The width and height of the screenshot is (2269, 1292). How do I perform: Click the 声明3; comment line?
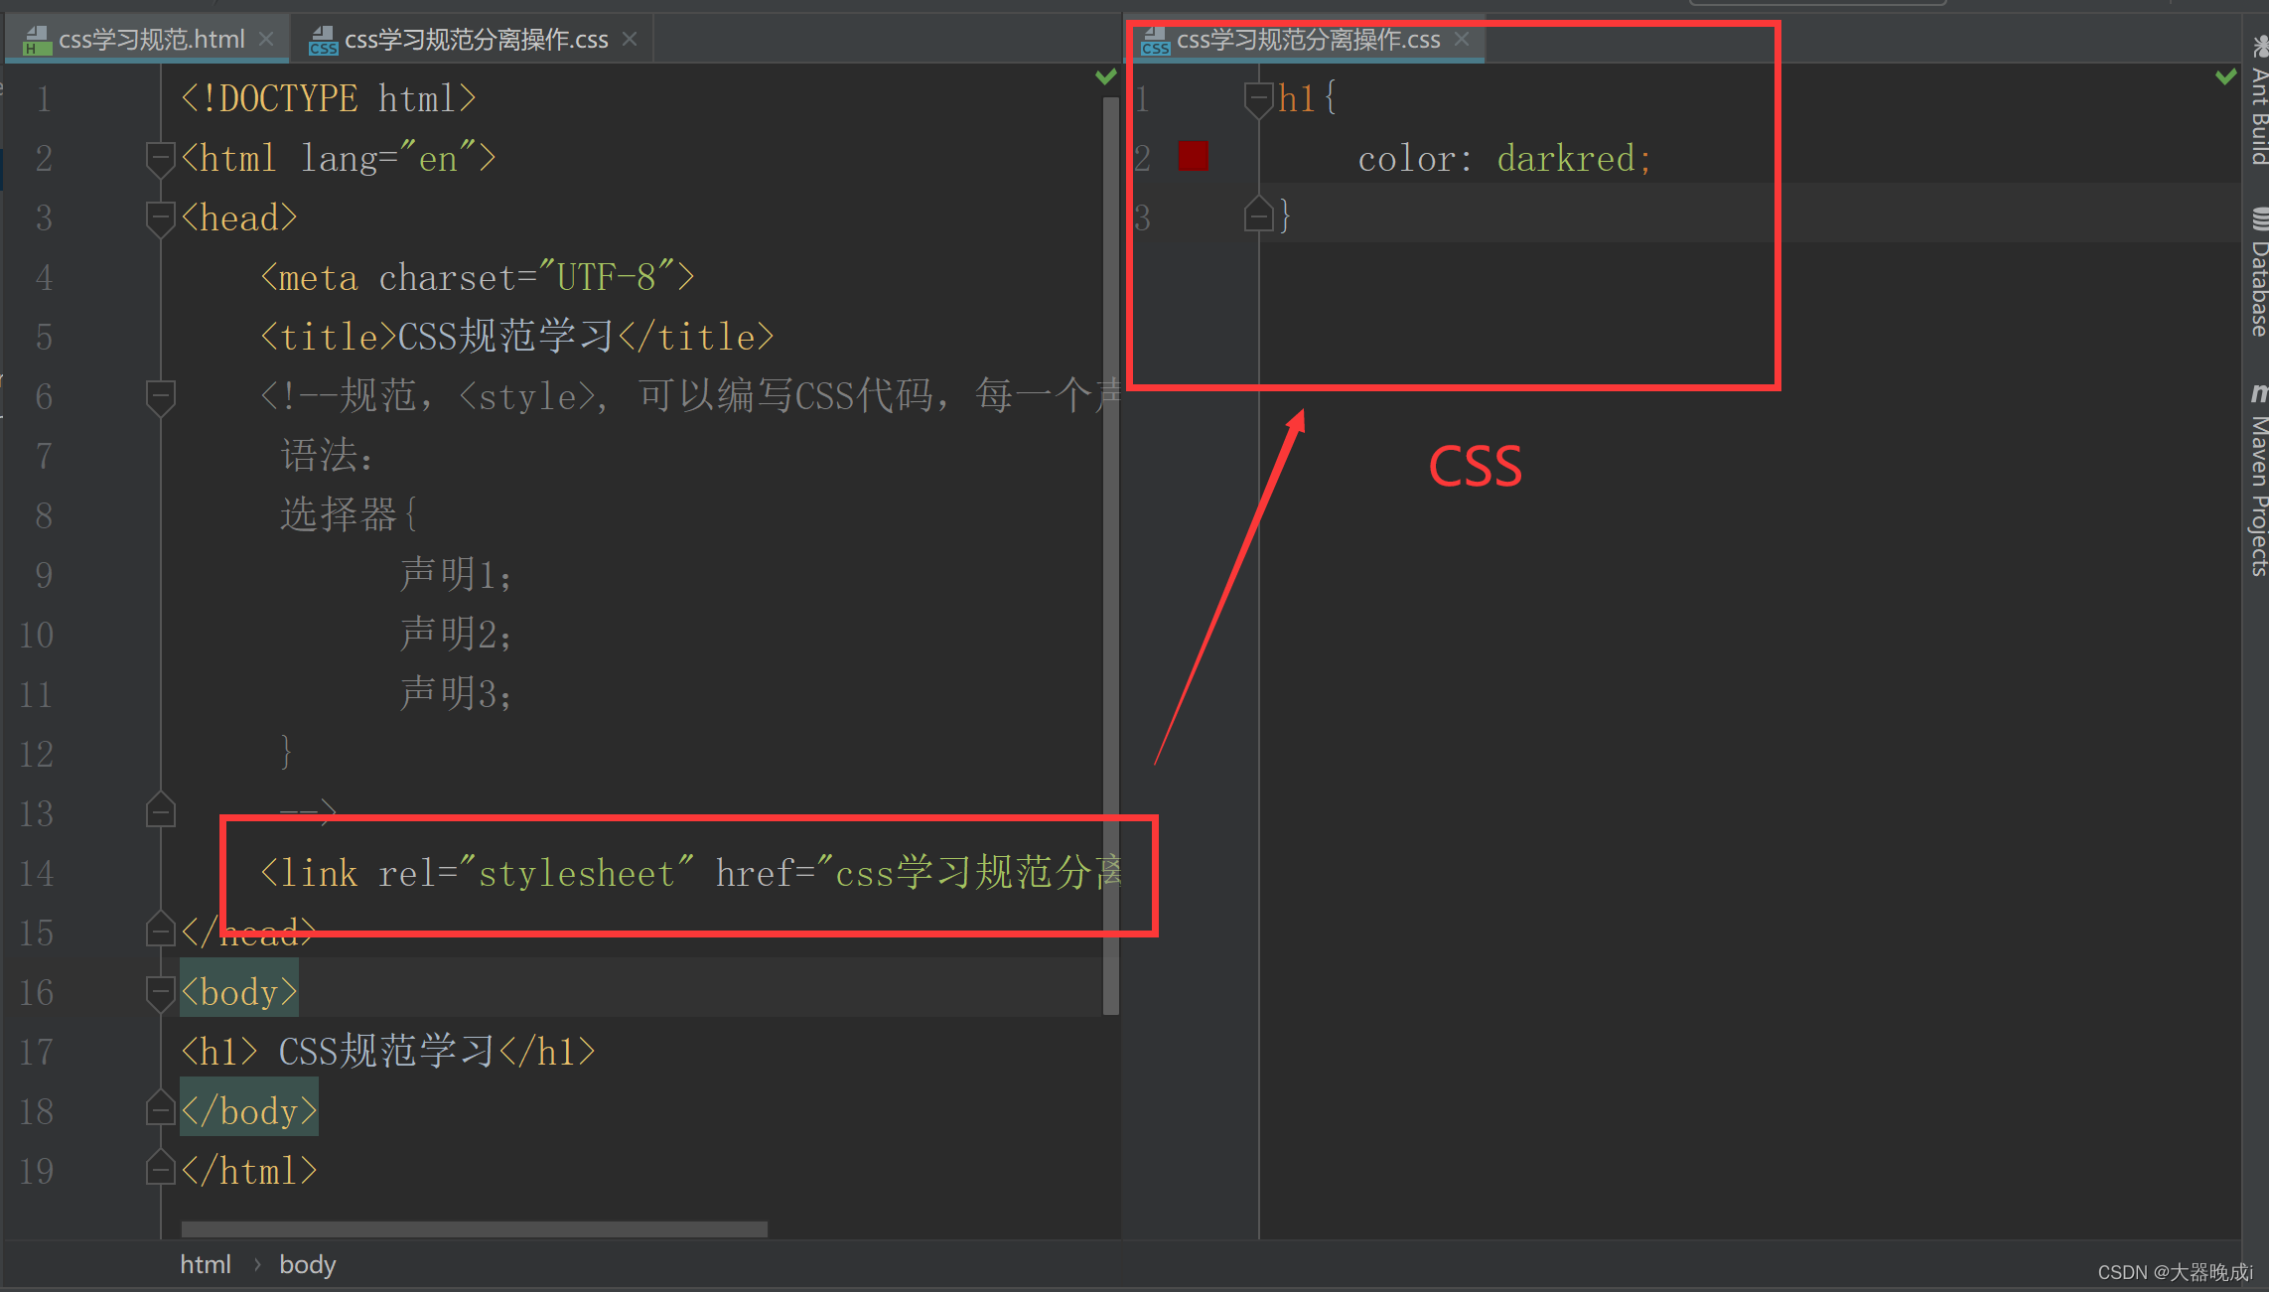click(x=456, y=695)
